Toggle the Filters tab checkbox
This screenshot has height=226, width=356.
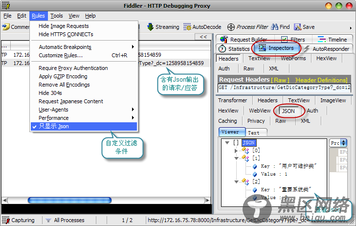click(284, 40)
